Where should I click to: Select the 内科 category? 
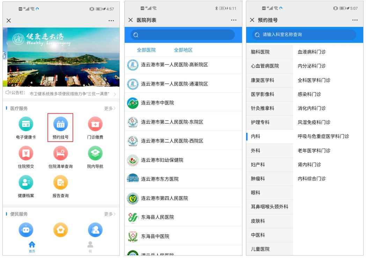(x=270, y=136)
